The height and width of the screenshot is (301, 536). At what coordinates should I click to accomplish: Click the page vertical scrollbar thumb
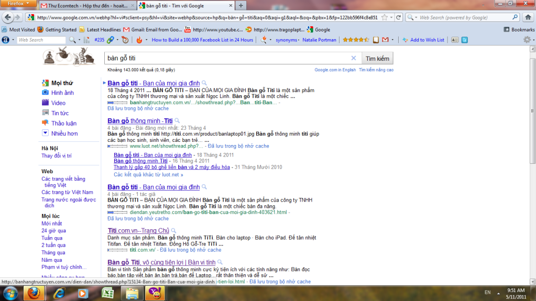tap(532, 111)
